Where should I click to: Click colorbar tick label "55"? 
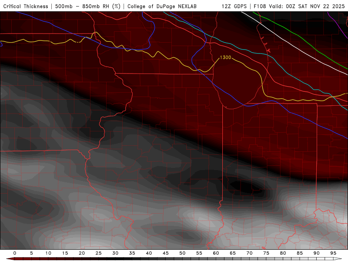(199, 253)
